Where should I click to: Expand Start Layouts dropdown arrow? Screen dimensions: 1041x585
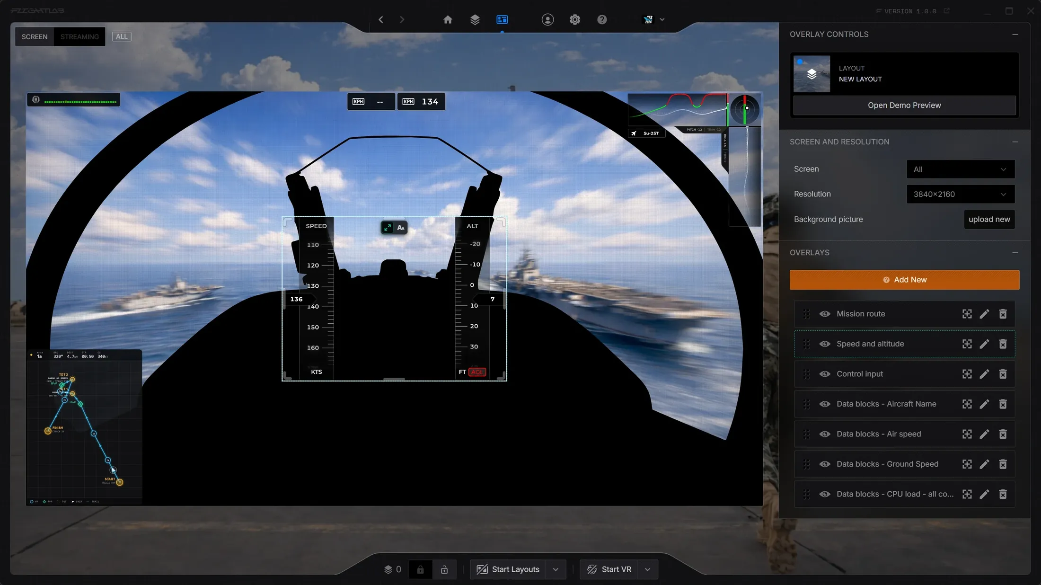click(x=556, y=569)
